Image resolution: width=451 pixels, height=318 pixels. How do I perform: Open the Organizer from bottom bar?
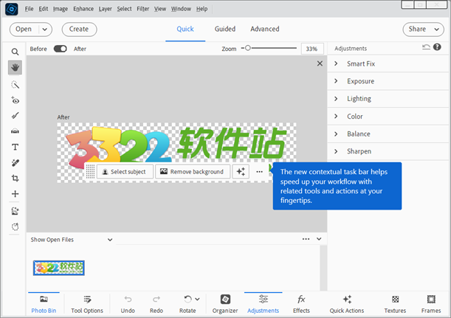coord(225,303)
